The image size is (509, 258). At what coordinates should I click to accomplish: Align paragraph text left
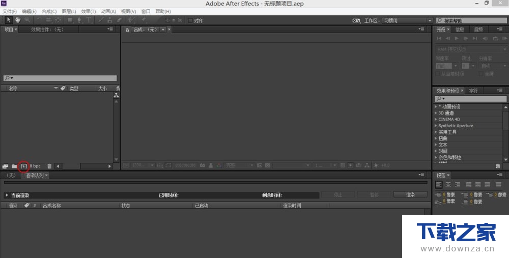click(439, 185)
